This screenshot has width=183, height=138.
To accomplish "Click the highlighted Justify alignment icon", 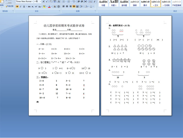I will 74,7.
